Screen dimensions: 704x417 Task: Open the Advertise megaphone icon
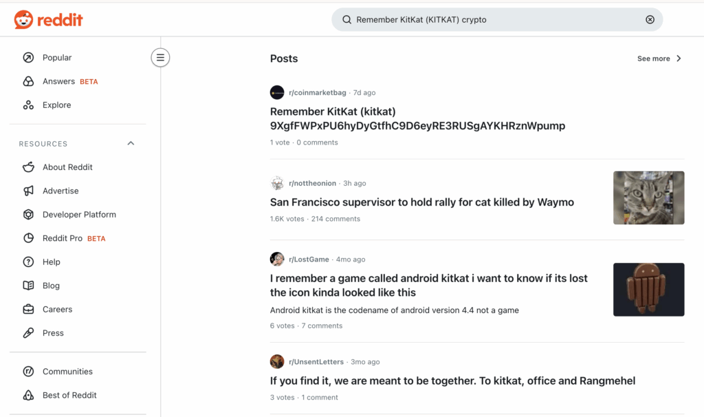(x=28, y=191)
